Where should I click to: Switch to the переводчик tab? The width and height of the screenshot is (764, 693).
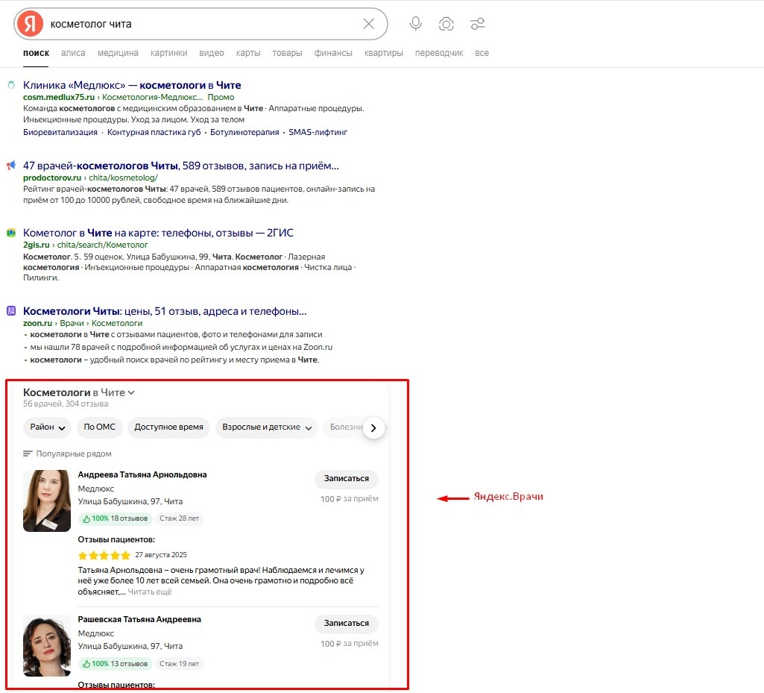click(x=439, y=53)
